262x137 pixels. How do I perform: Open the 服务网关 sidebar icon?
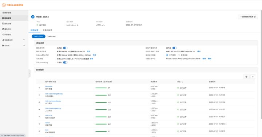tap(3, 29)
